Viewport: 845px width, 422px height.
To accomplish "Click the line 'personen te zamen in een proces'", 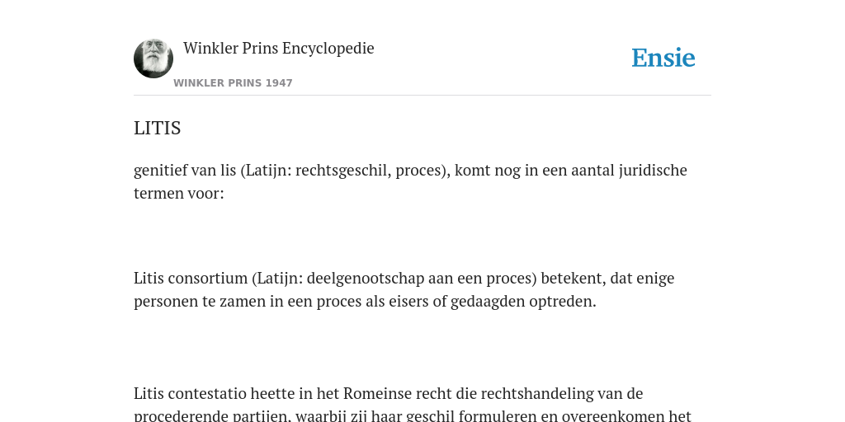I will (365, 302).
